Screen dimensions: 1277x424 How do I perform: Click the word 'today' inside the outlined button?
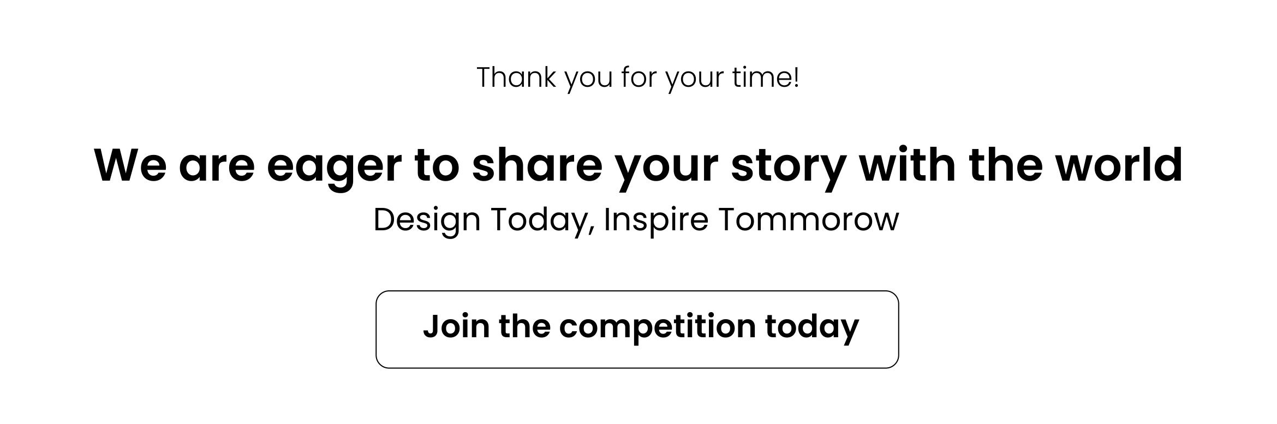point(812,328)
